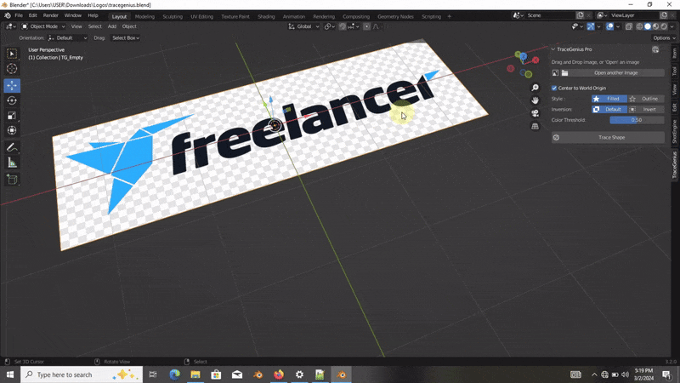
Task: Switch perspective/orthographic grid icon
Action: tap(535, 126)
